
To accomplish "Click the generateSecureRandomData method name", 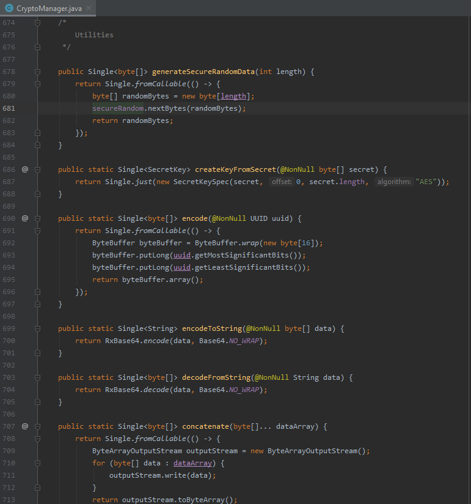I will click(x=203, y=72).
